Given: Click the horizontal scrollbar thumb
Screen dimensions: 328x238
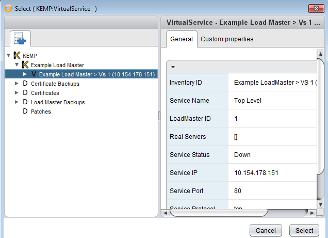Looking at the screenshot, I should 219,213.
